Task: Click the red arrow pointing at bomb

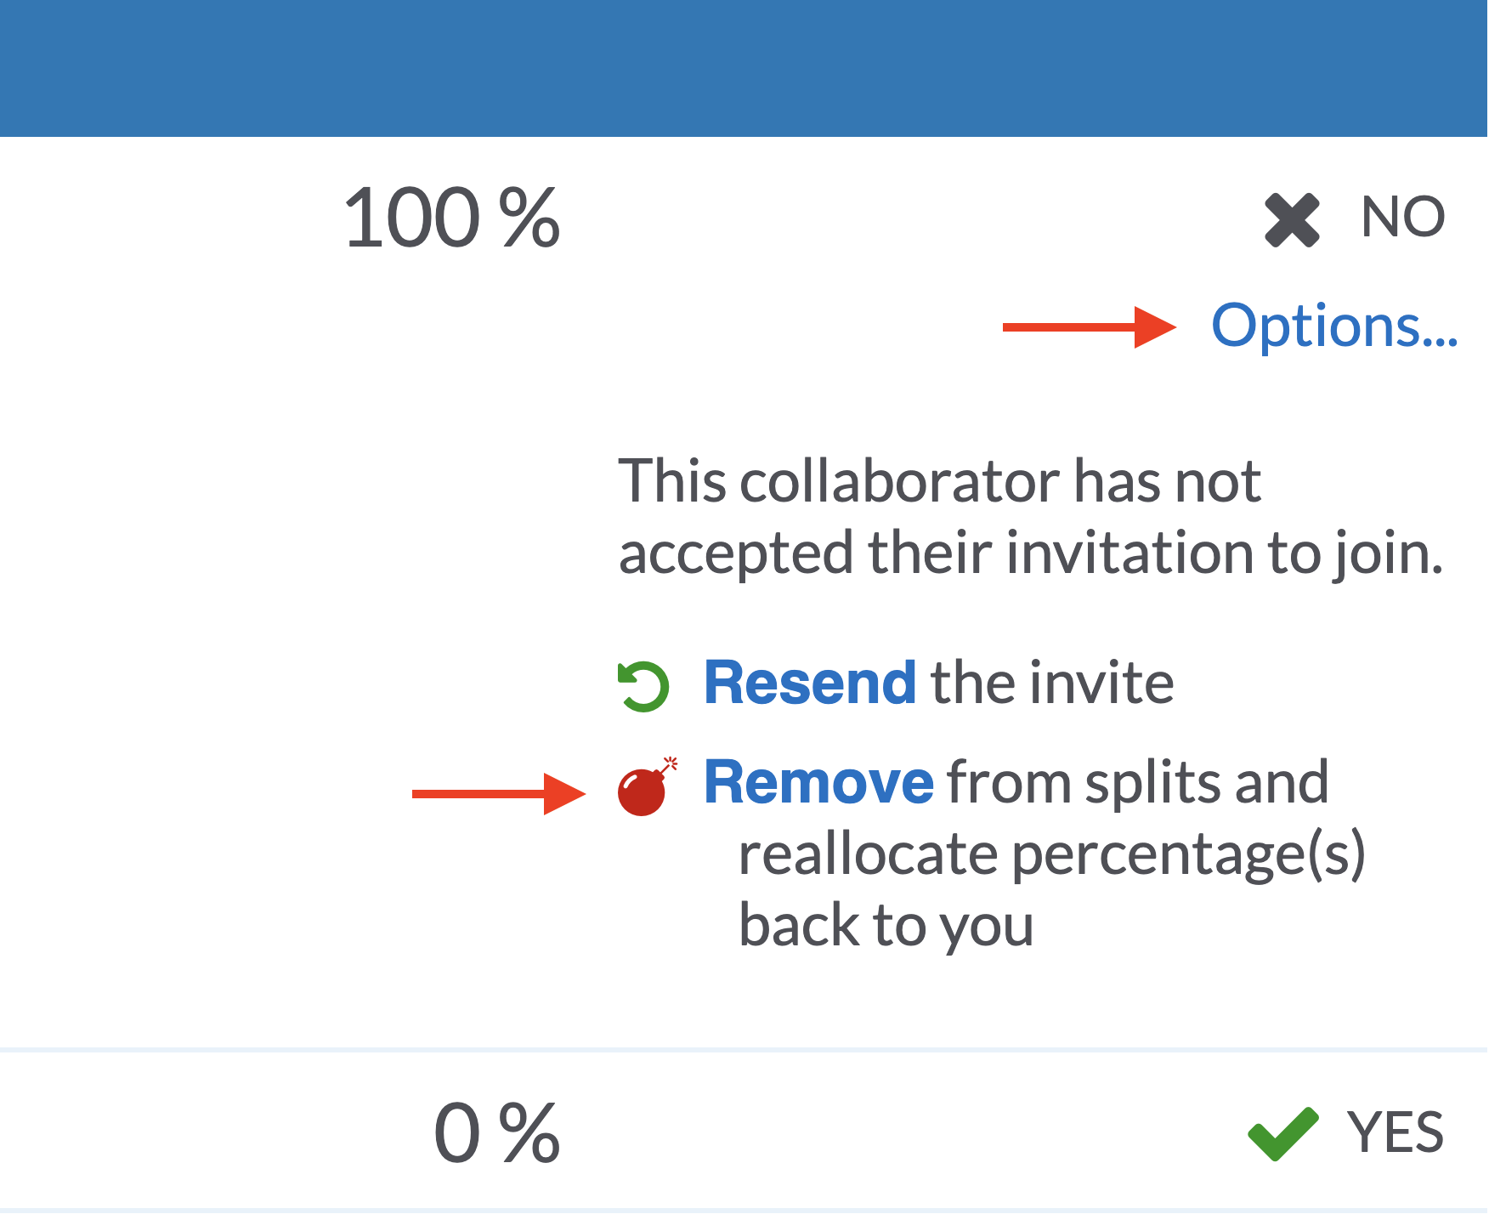Action: coord(499,794)
